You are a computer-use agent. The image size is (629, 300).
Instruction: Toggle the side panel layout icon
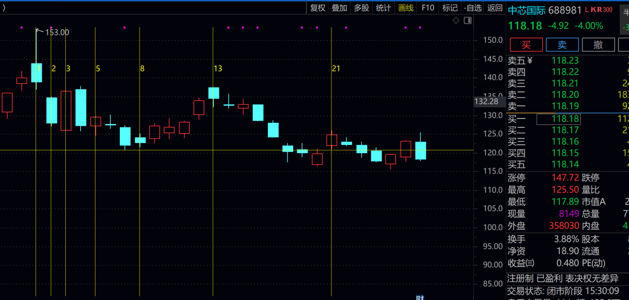pos(467,21)
